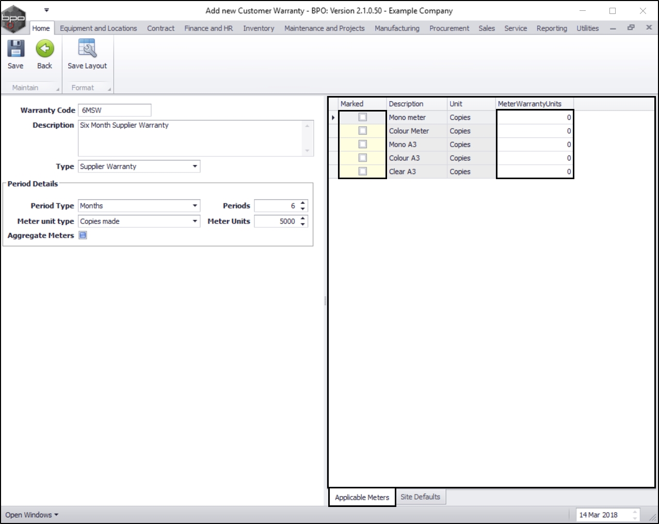Open the Service ribbon tab
The width and height of the screenshot is (659, 524).
[x=516, y=28]
